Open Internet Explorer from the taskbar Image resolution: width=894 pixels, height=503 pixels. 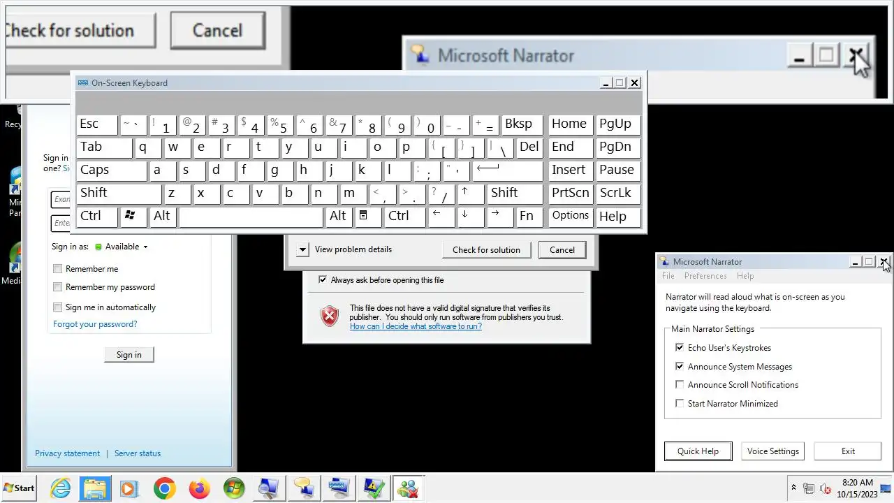[x=61, y=488]
